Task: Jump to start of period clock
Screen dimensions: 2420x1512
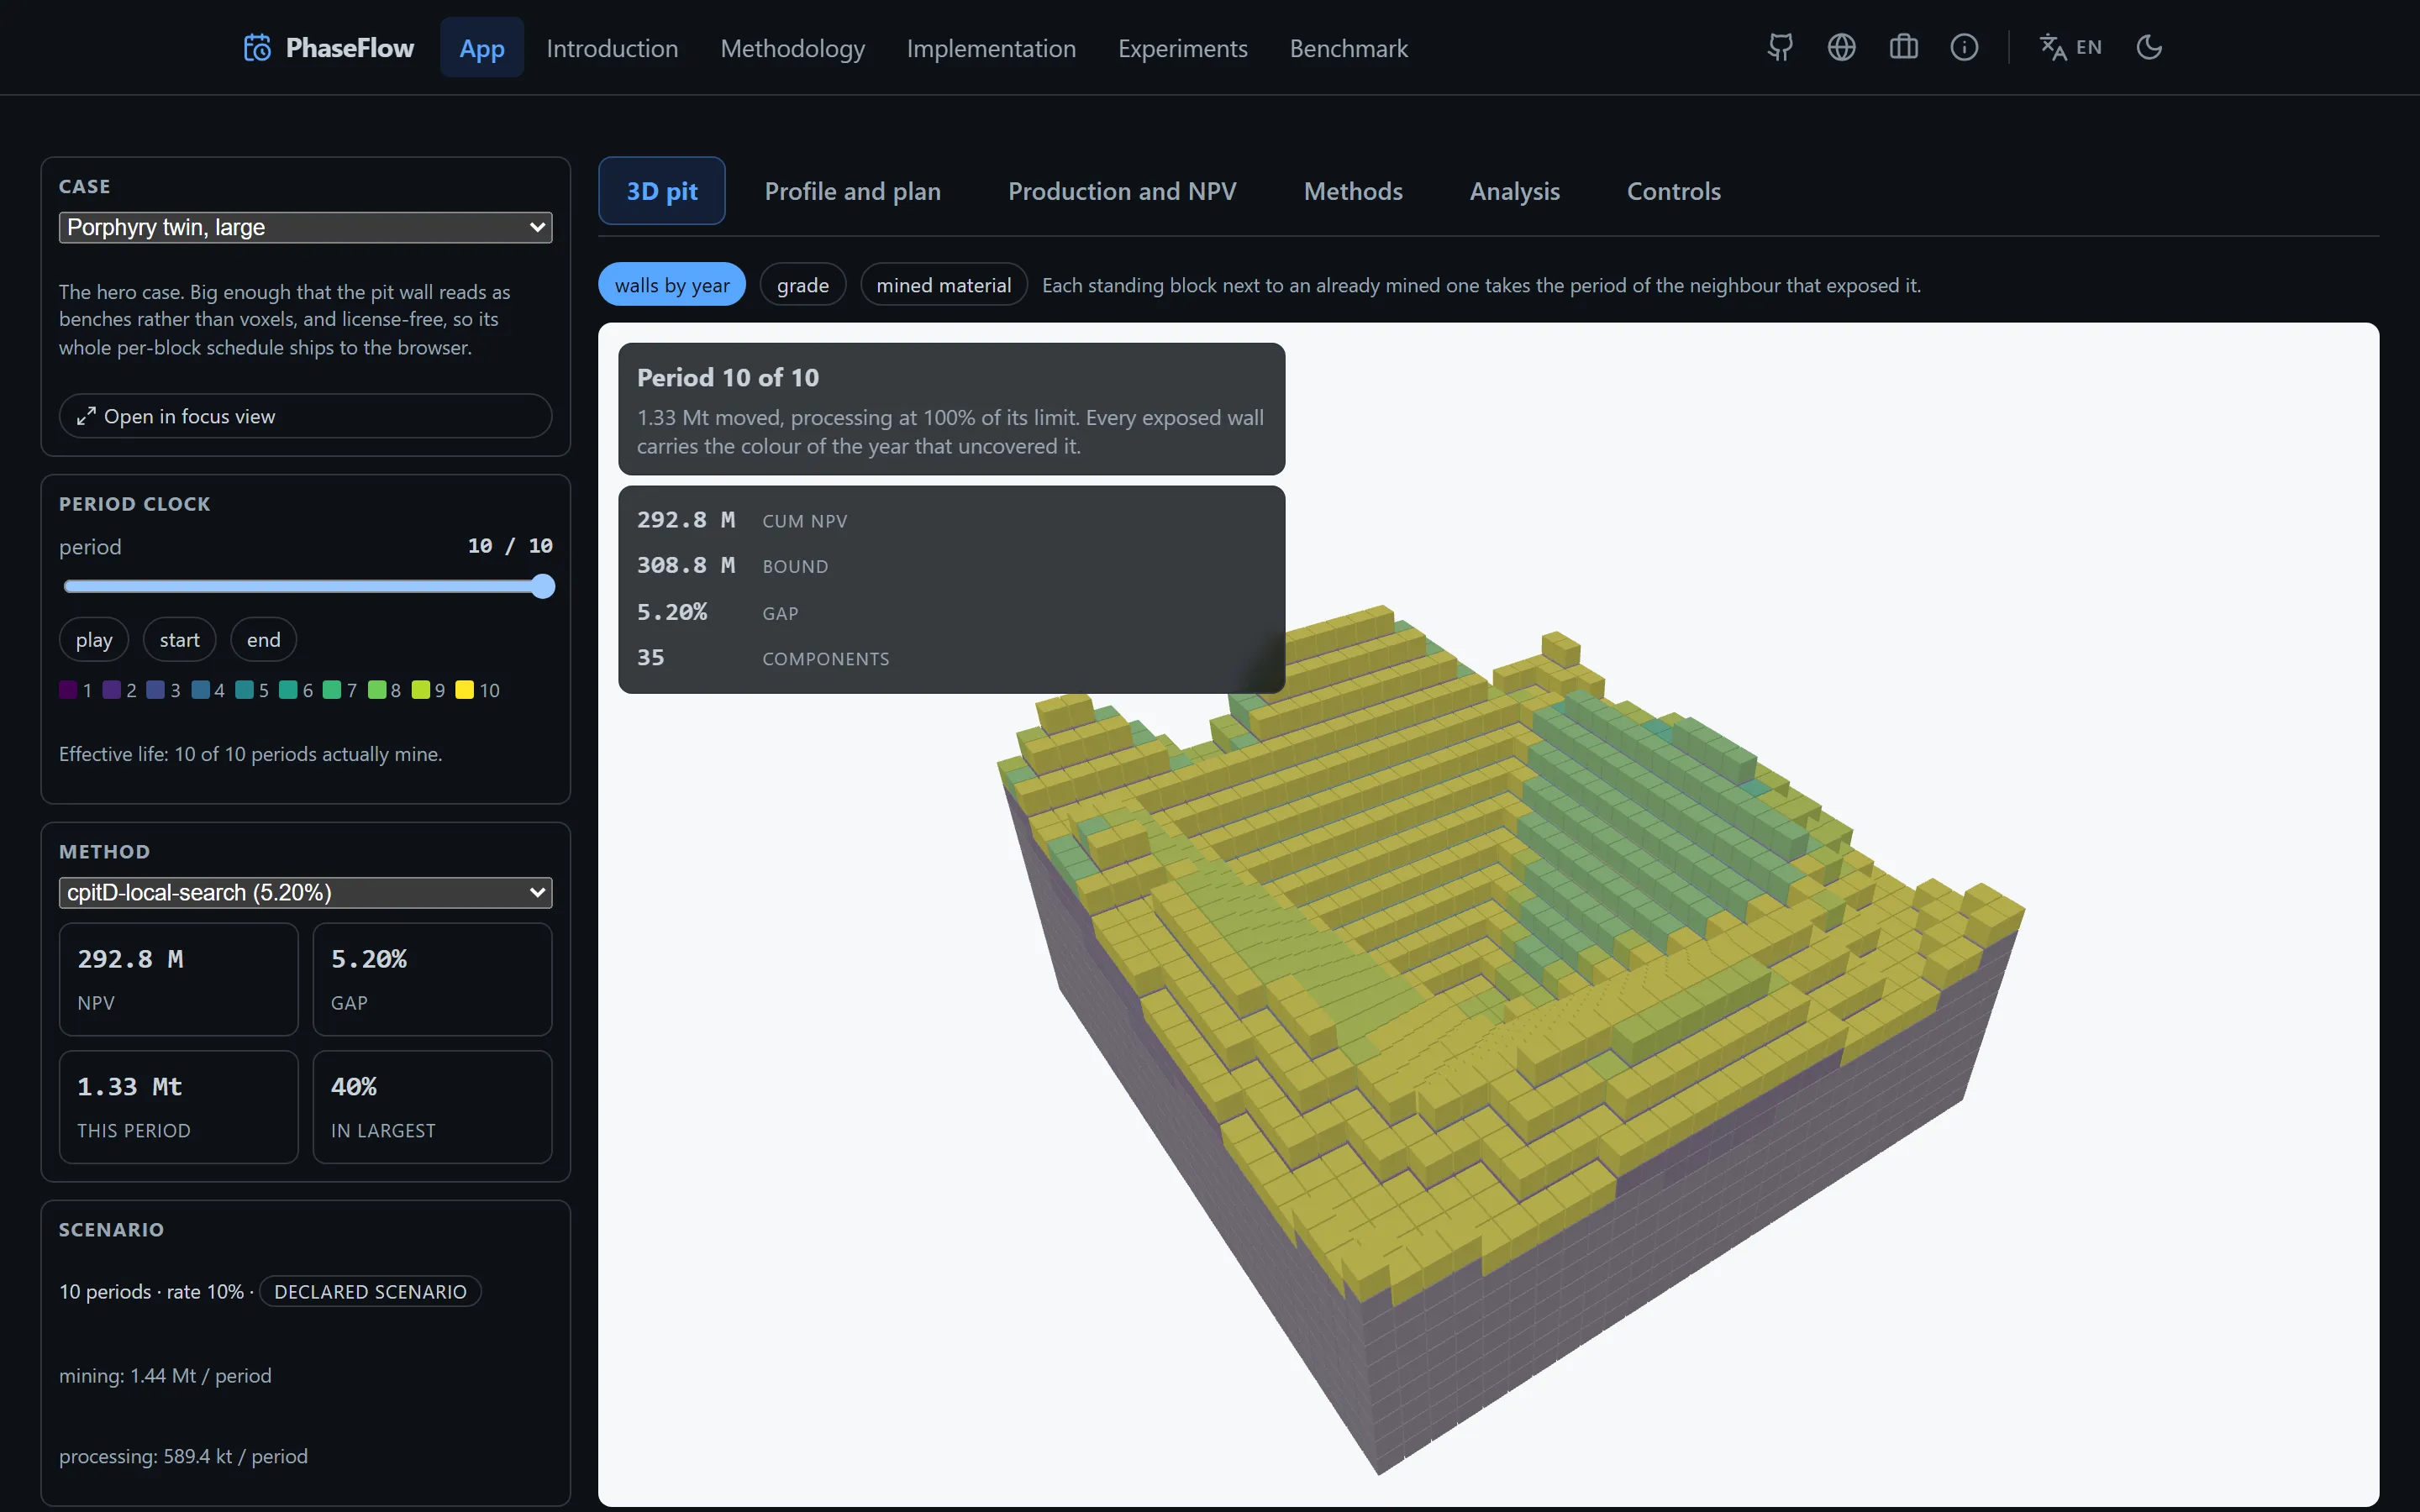Action: [x=179, y=640]
